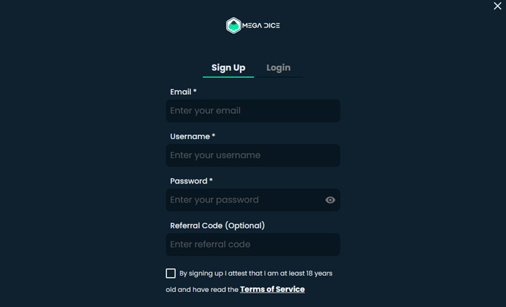
Task: Click the "old and have read the" text
Action: pos(202,290)
